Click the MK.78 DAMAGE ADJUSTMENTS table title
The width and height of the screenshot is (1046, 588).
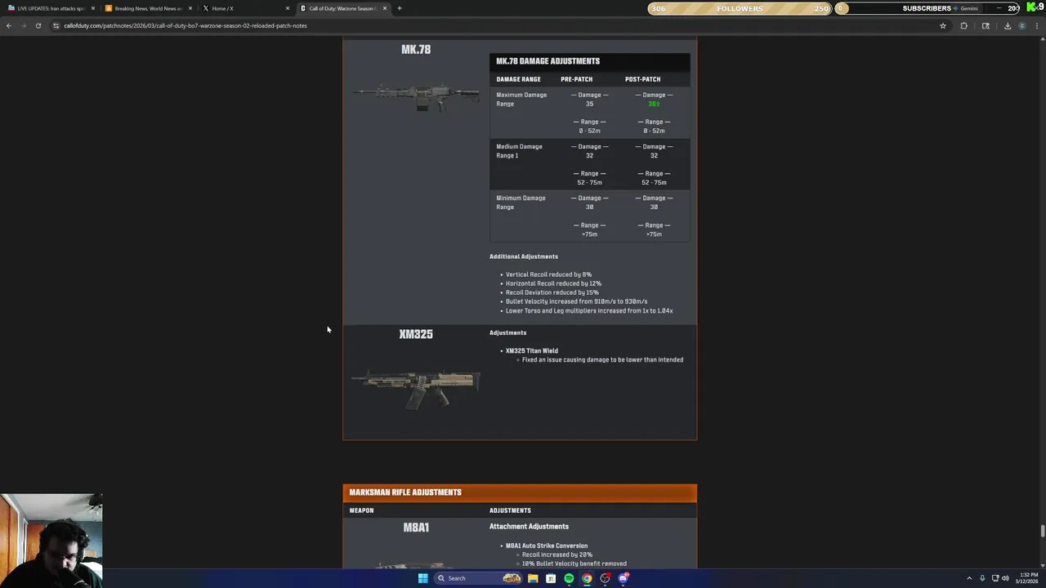[548, 61]
